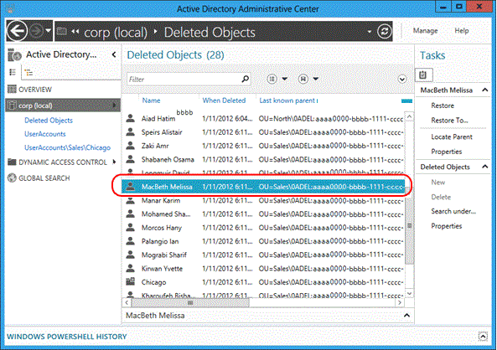Open Properties for MacBeth Melissa
Screen dimensions: 497x350
[x=446, y=152]
